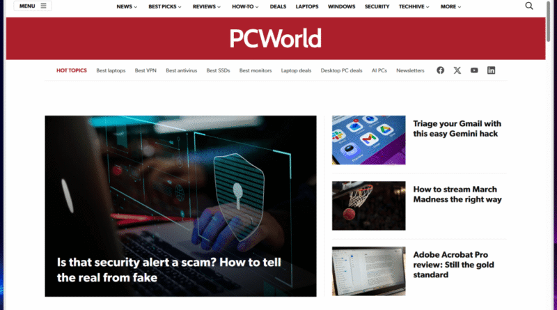Expand the REVIEWS dropdown
This screenshot has width=557, height=310.
pos(207,6)
